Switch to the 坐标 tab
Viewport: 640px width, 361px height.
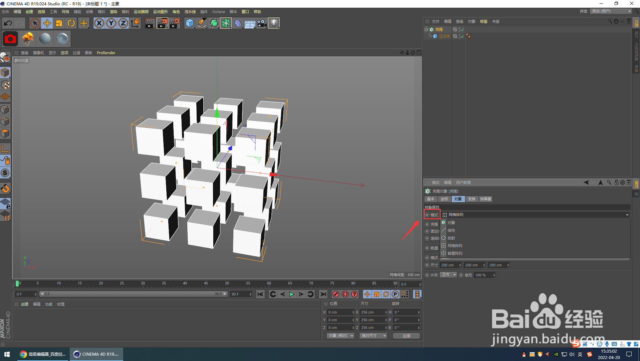[444, 199]
